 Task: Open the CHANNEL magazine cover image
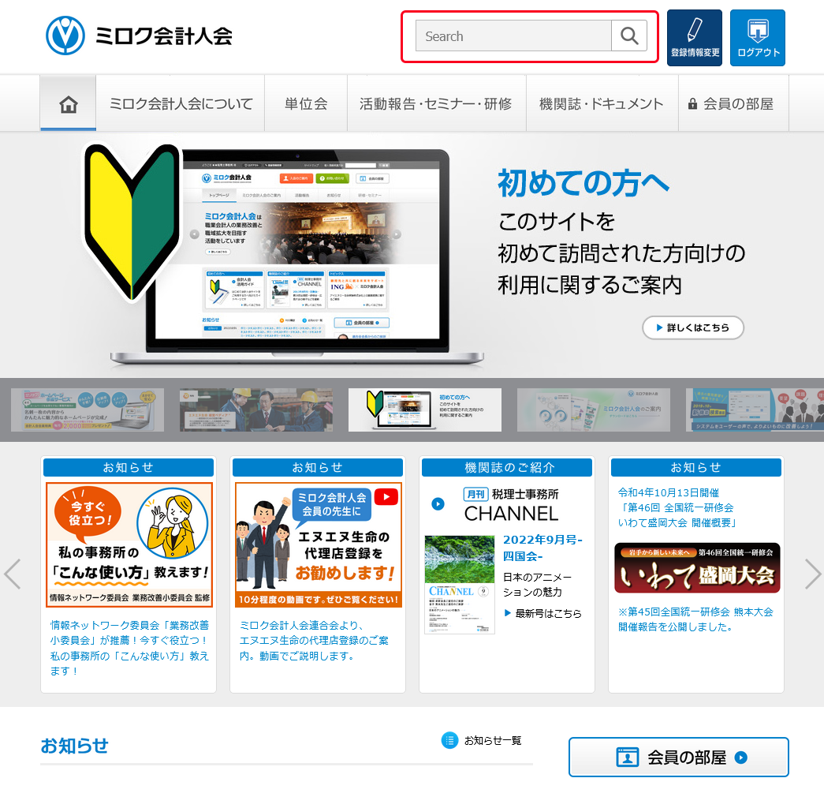pos(459,585)
